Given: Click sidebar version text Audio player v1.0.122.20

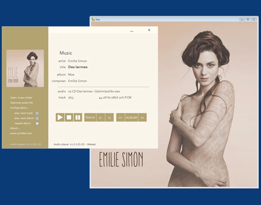Looking at the screenshot, I should pos(26,144).
